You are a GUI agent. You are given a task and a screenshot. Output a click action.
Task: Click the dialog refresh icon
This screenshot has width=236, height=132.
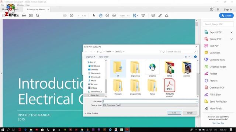(163, 52)
